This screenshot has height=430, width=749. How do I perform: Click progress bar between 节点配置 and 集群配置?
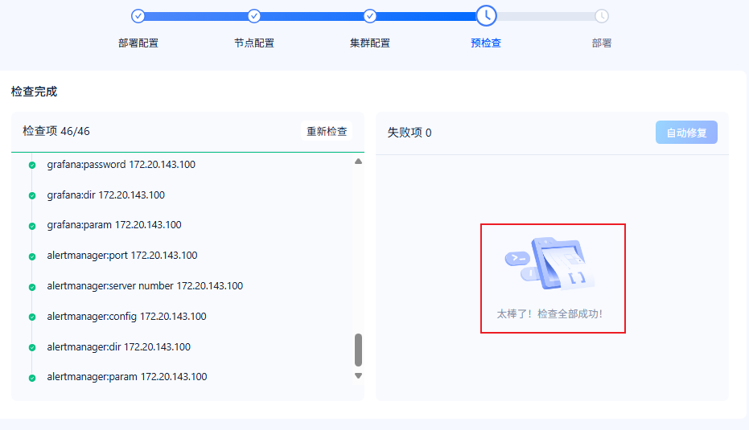[x=312, y=16]
